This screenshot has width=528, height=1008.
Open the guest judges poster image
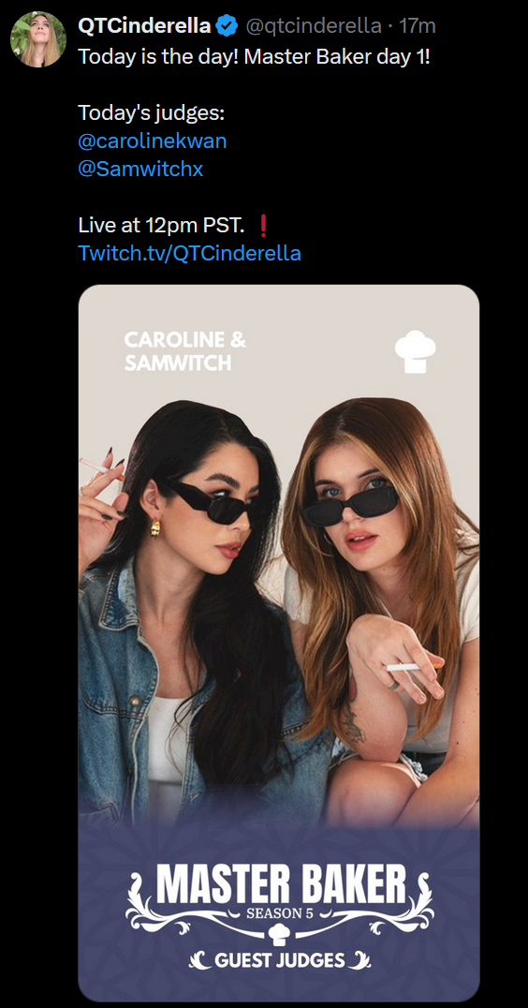279,643
